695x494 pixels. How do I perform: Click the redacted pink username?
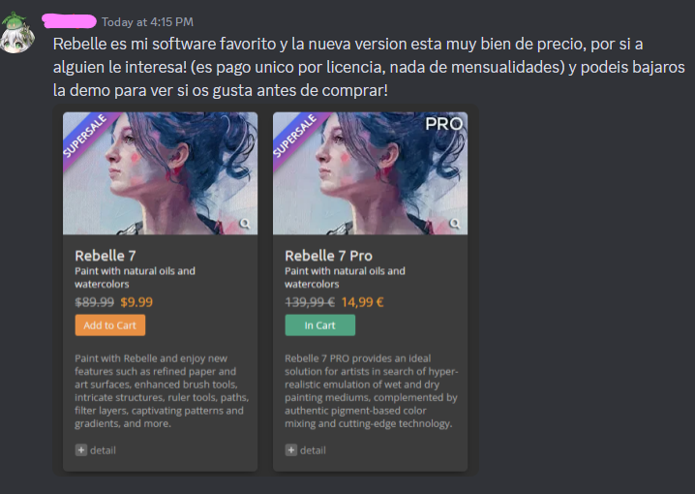69,21
